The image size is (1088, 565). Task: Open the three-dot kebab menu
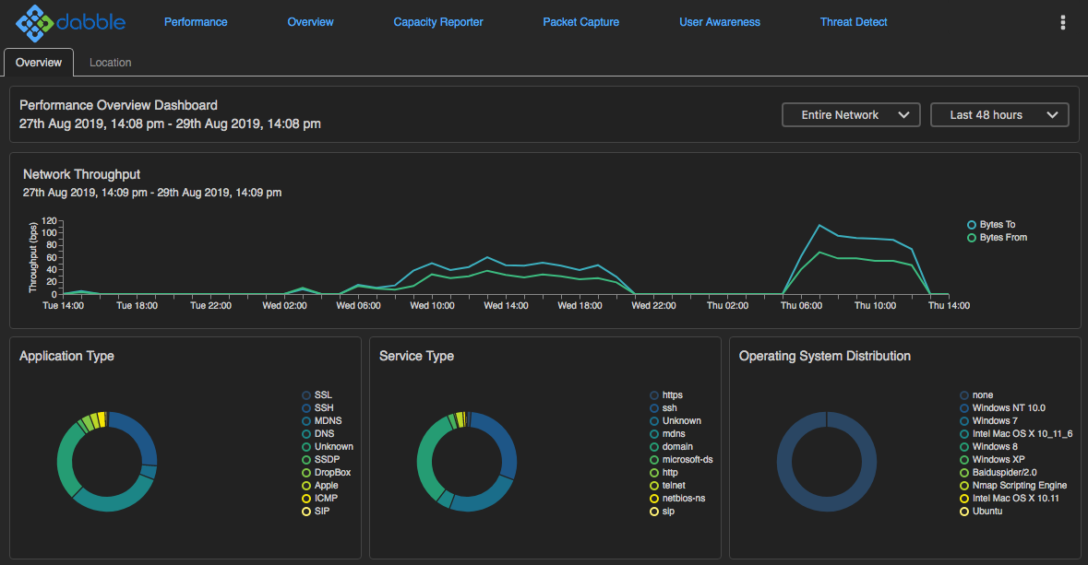click(1062, 23)
